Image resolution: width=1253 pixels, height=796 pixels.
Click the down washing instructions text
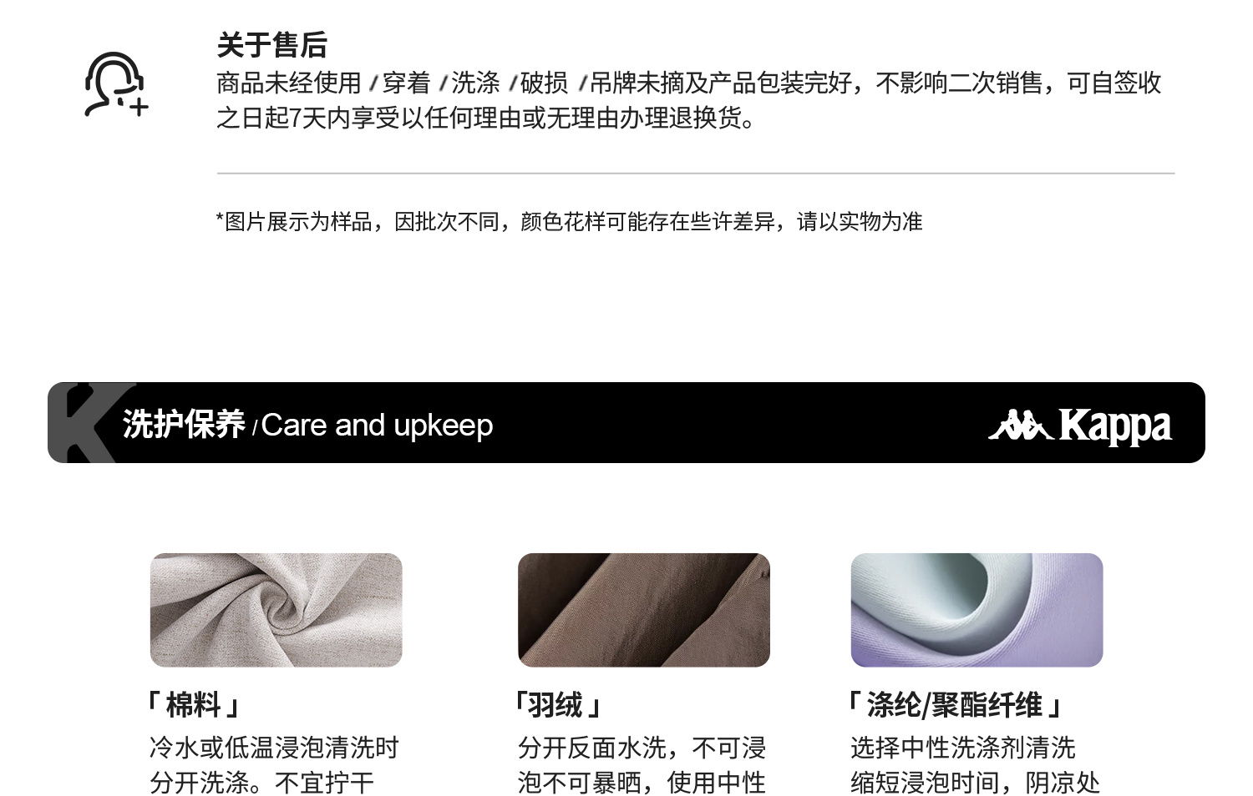click(x=642, y=765)
